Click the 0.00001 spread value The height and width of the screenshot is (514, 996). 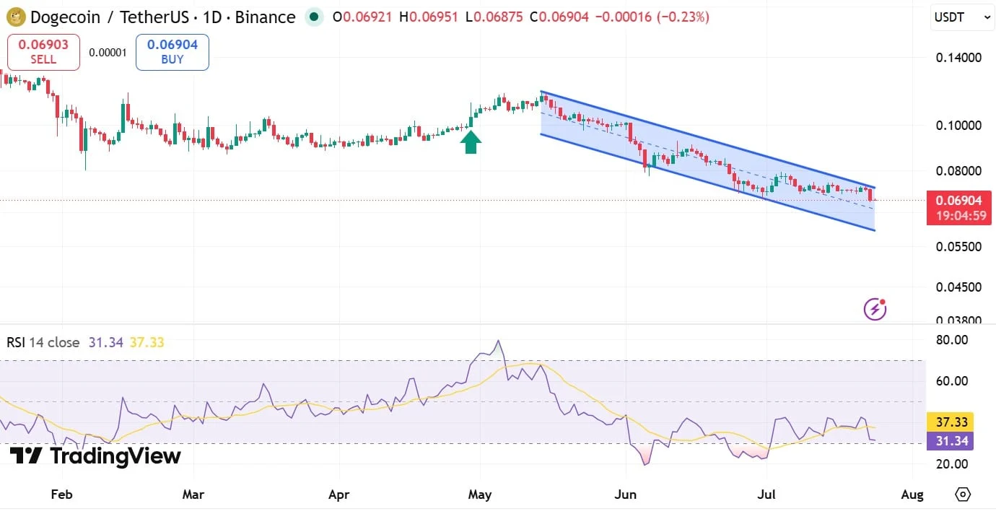[x=108, y=53]
